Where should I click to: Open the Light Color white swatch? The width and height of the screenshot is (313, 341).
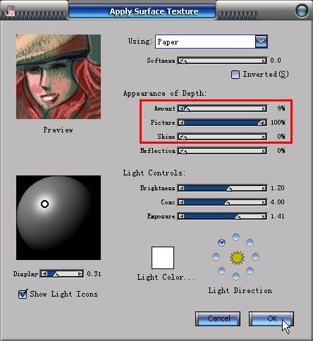163,258
